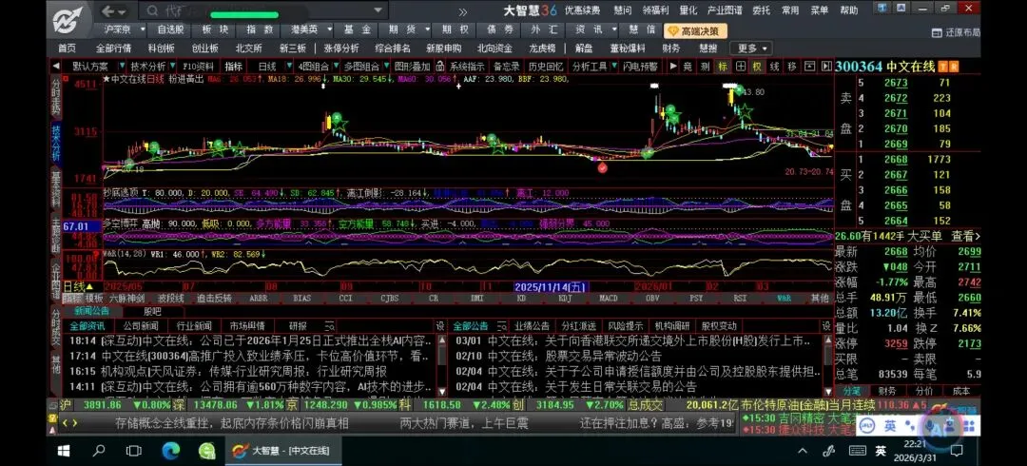Click the 闪电预警 button
The height and width of the screenshot is (466, 1027).
pyautogui.click(x=640, y=67)
